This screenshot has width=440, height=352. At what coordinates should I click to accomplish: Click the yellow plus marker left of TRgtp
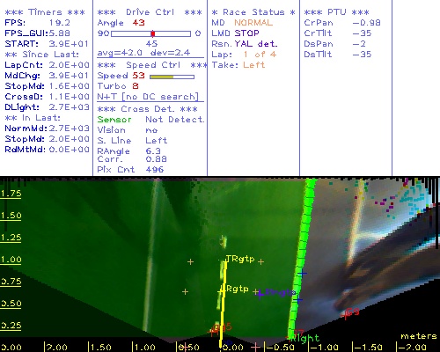pos(190,261)
